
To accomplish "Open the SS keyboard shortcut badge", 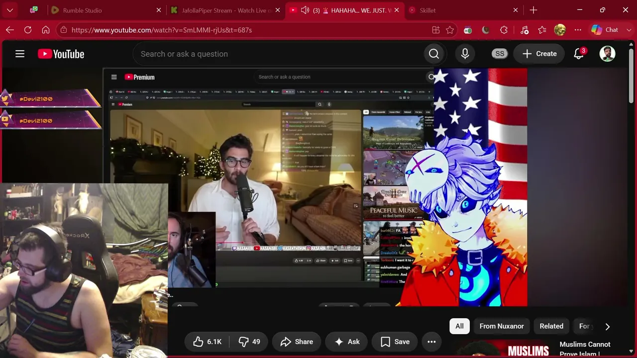I will 500,54.
